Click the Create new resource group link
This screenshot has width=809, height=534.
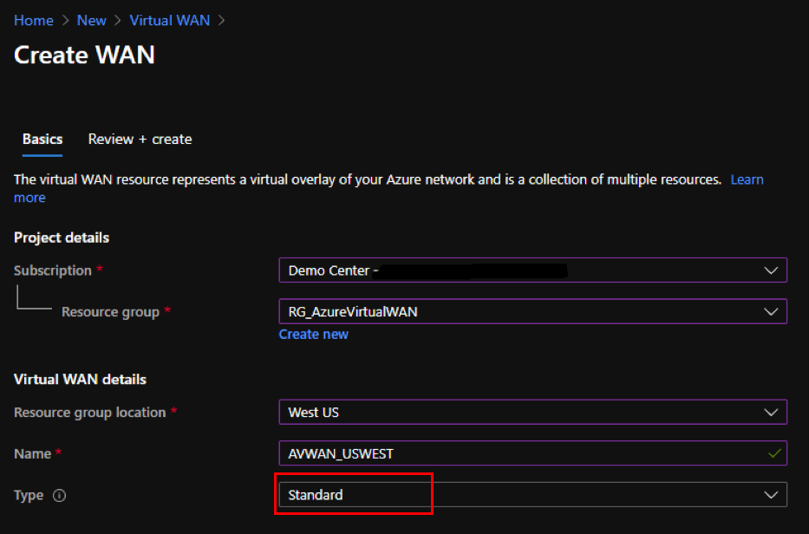click(x=314, y=335)
